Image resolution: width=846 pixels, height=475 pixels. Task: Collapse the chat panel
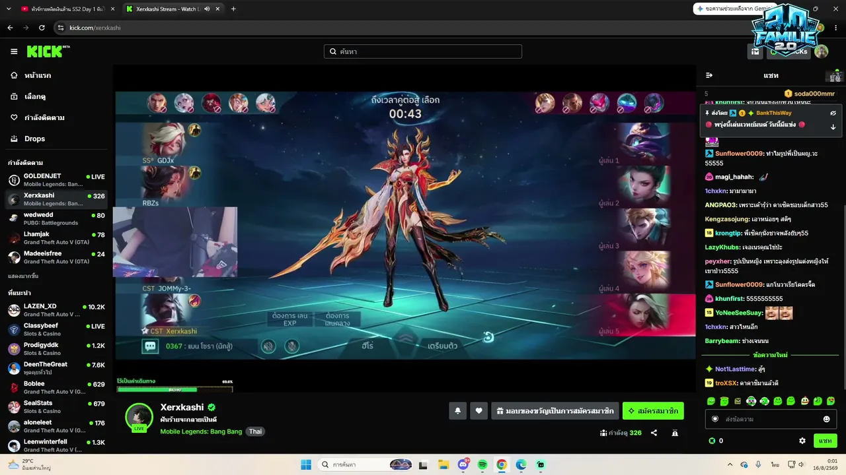(x=709, y=75)
